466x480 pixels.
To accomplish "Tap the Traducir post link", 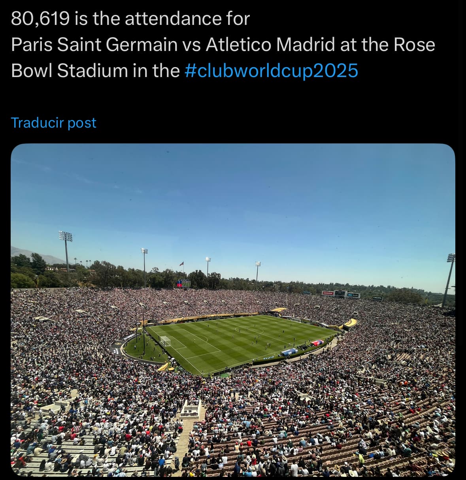I will click(53, 123).
